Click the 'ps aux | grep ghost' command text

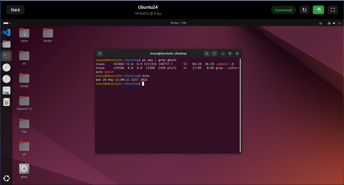click(159, 60)
